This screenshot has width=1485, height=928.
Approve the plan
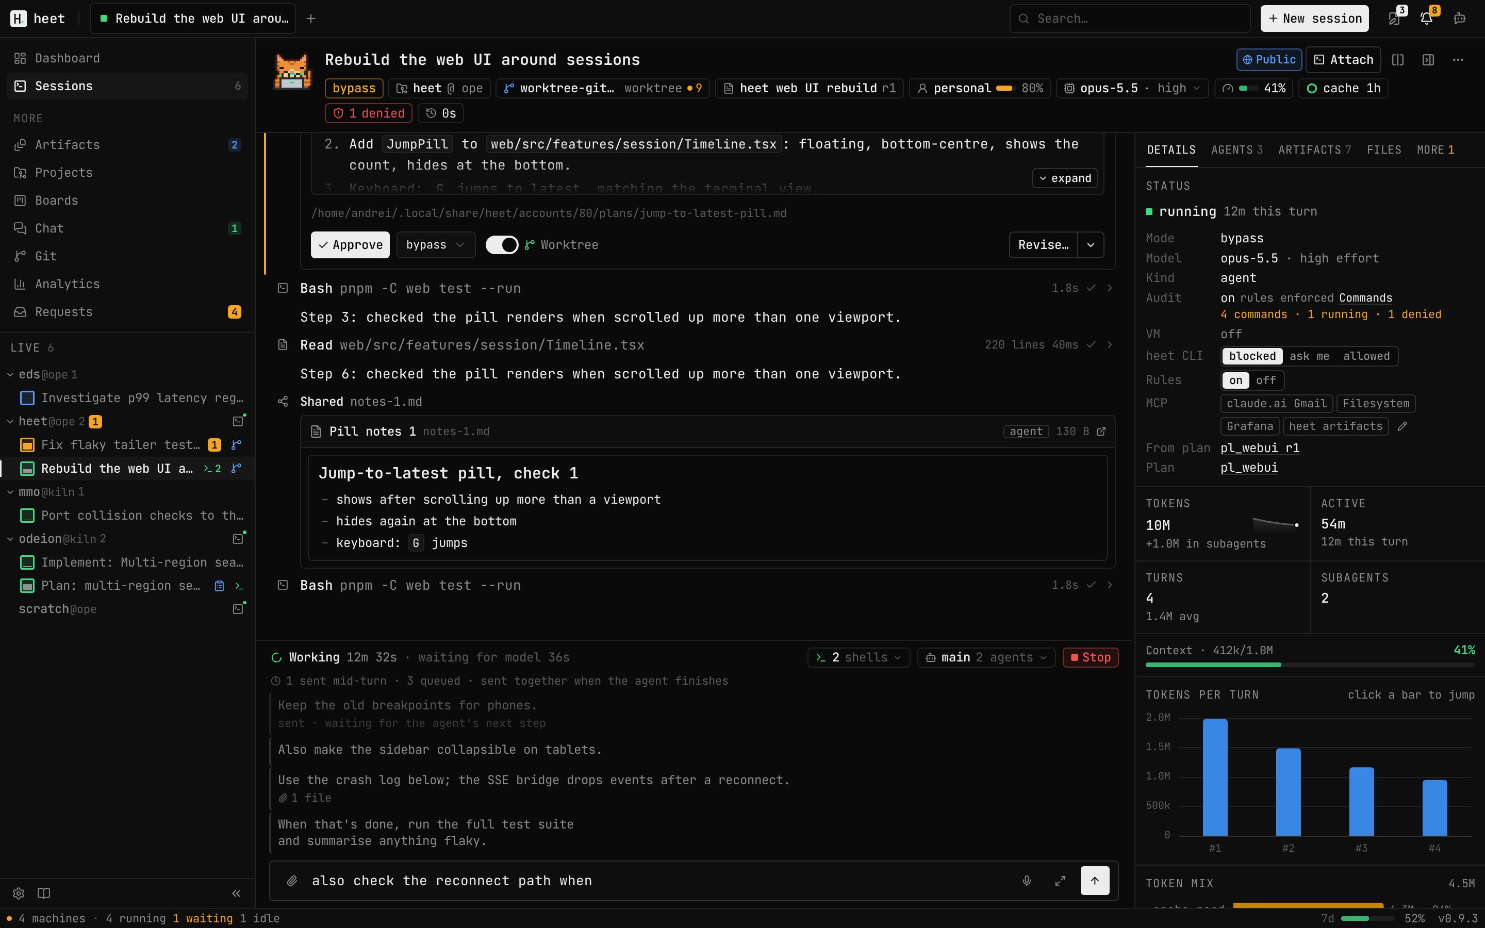click(350, 245)
